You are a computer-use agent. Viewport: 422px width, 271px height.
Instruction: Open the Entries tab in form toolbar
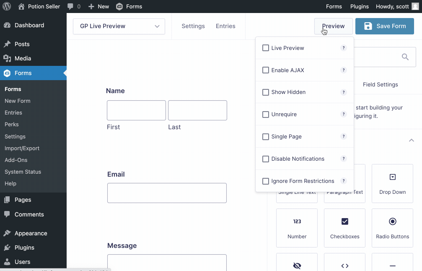[225, 26]
